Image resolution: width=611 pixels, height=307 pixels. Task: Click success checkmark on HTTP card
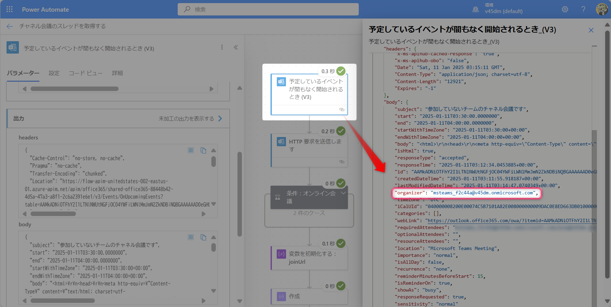pos(341,131)
